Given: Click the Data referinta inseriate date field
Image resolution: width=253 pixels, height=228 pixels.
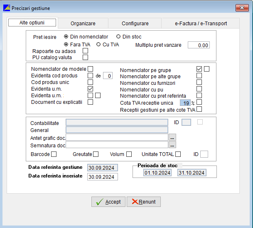Looking at the screenshot, I should click(102, 177).
